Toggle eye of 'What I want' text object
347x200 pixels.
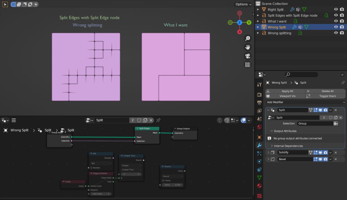click(336, 21)
